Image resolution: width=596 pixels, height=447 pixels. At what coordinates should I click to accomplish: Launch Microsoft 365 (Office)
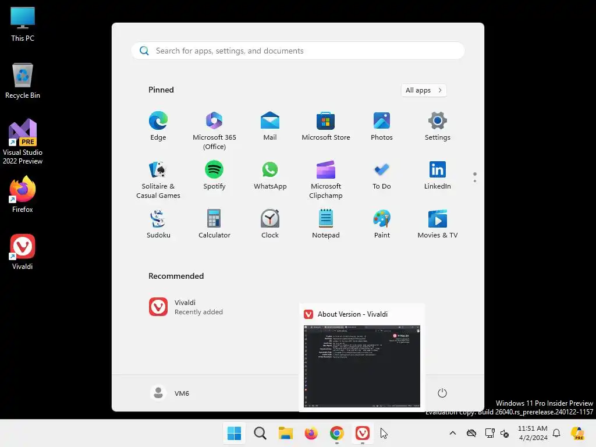[214, 130]
